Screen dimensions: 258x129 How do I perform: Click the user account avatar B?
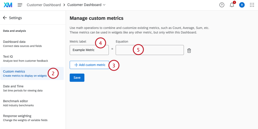point(242,5)
